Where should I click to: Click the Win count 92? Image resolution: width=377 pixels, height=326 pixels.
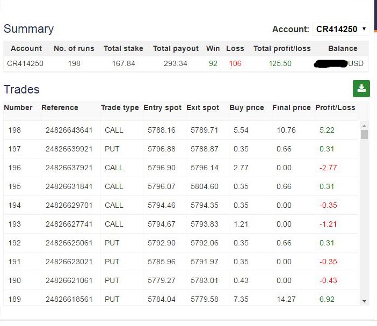[x=213, y=63]
